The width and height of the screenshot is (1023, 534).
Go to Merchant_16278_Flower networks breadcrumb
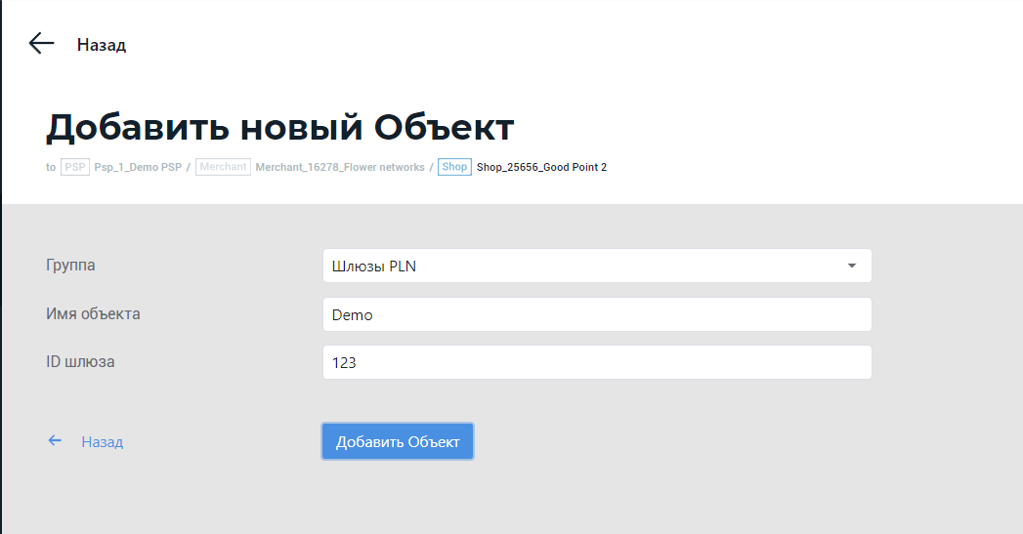340,167
